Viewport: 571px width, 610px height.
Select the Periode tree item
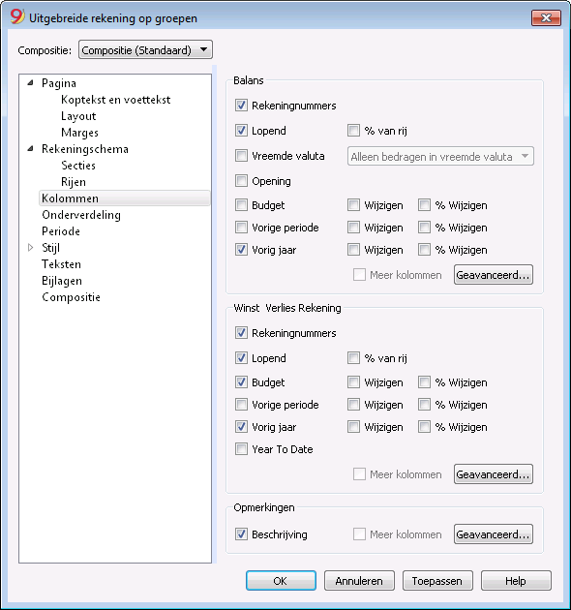pyautogui.click(x=61, y=231)
